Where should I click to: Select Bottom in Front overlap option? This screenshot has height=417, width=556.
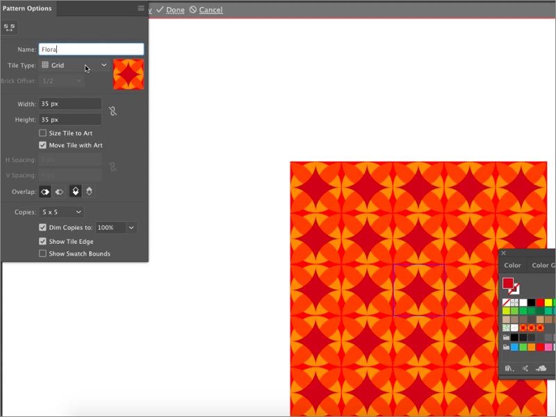point(90,192)
